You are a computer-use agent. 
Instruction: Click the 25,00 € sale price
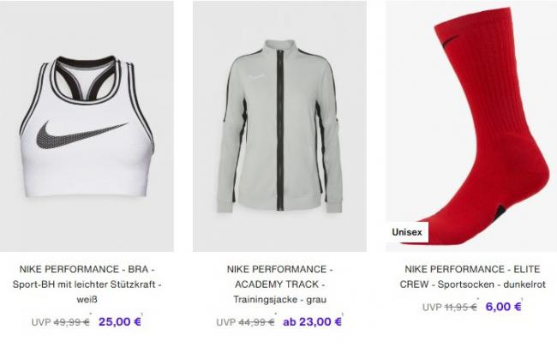(120, 322)
